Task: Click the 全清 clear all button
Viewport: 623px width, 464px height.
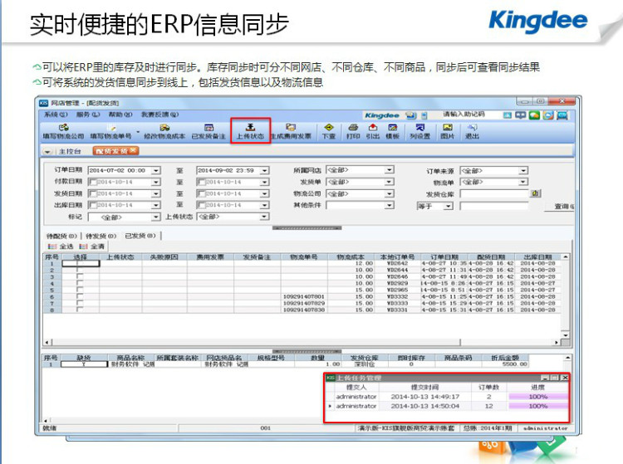Action: pos(94,247)
